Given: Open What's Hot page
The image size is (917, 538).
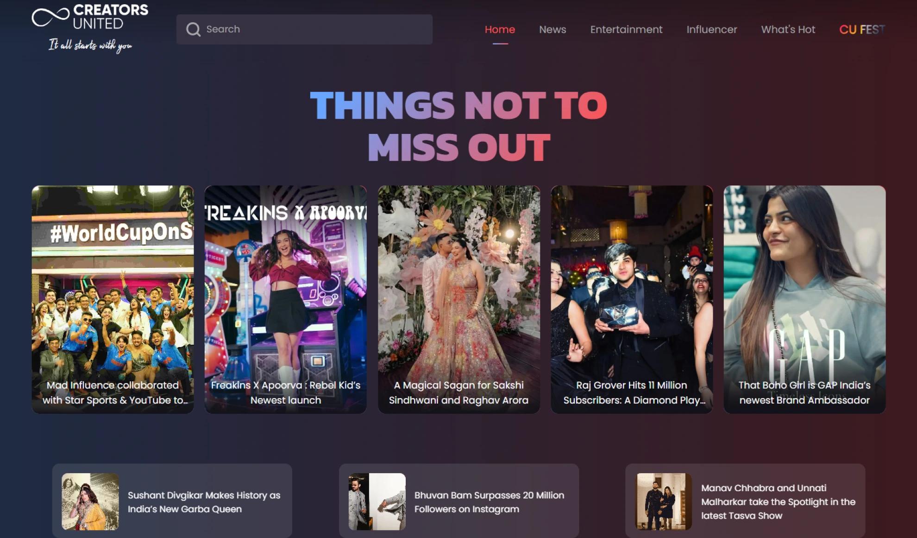Looking at the screenshot, I should tap(788, 30).
